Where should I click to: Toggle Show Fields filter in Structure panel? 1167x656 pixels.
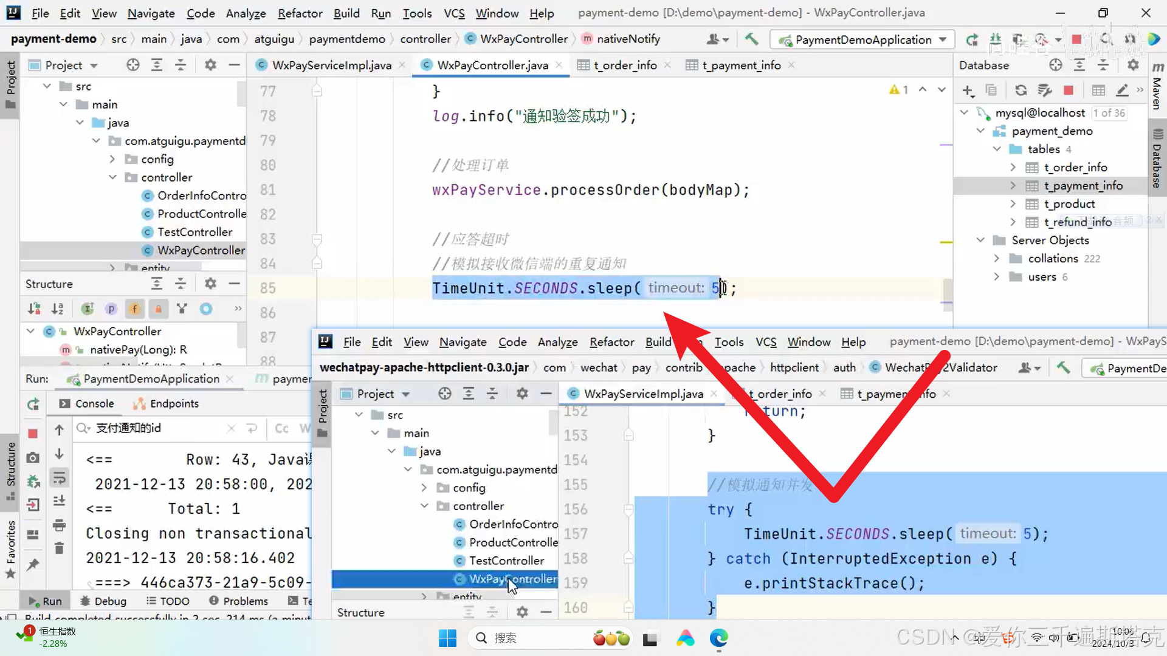(134, 309)
